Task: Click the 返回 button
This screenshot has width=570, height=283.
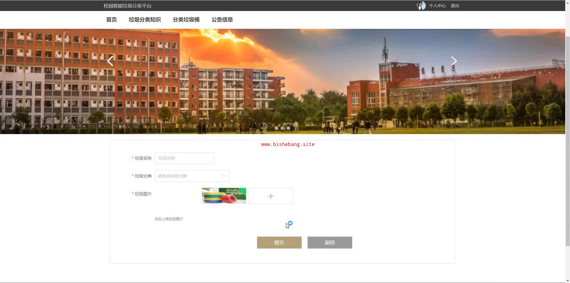Action: pos(330,243)
